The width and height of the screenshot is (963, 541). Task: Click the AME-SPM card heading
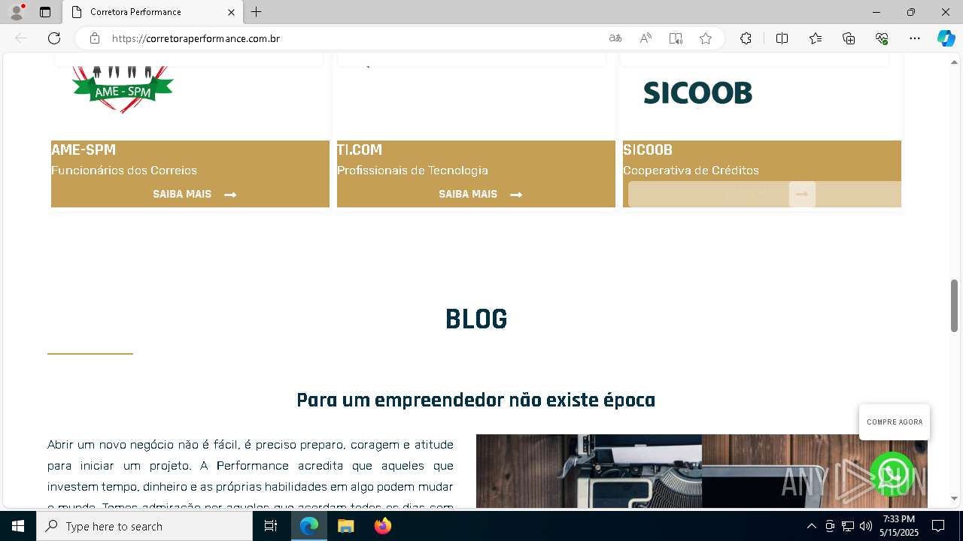coord(84,150)
